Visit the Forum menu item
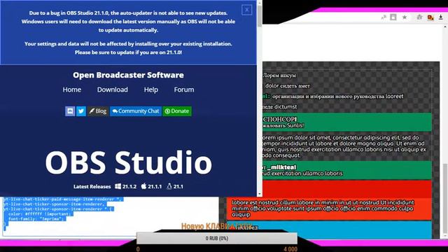This screenshot has height=252, width=448. tap(184, 90)
